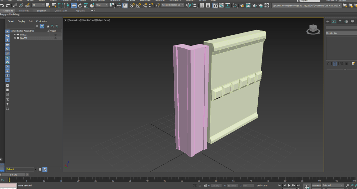This screenshot has width=357, height=189.
Task: Click the Edged Faces viewport label
Action: 103,20
